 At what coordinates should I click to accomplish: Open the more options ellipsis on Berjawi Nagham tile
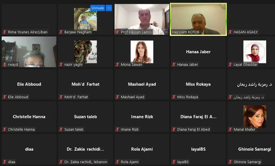(x=109, y=8)
